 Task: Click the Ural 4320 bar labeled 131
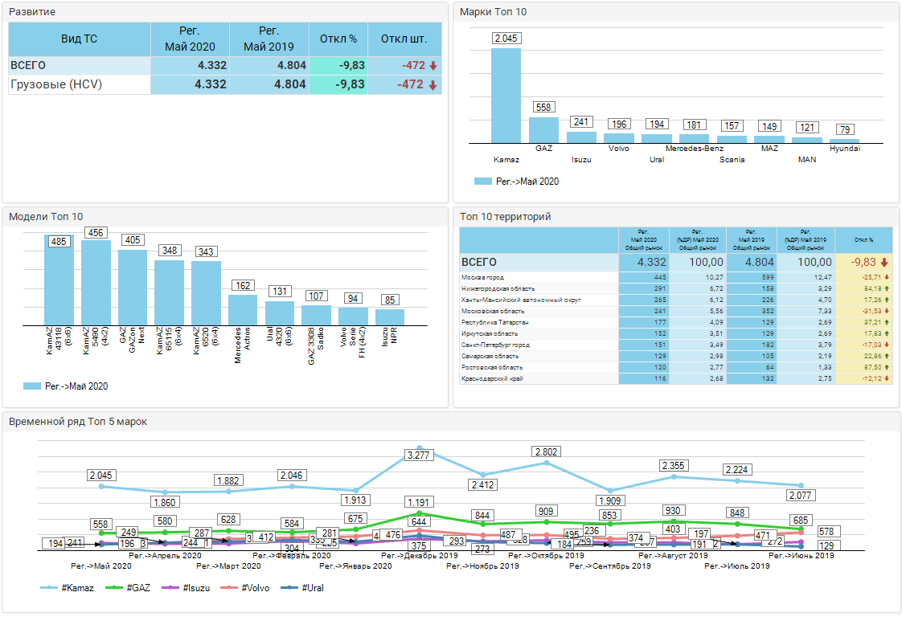pyautogui.click(x=280, y=313)
